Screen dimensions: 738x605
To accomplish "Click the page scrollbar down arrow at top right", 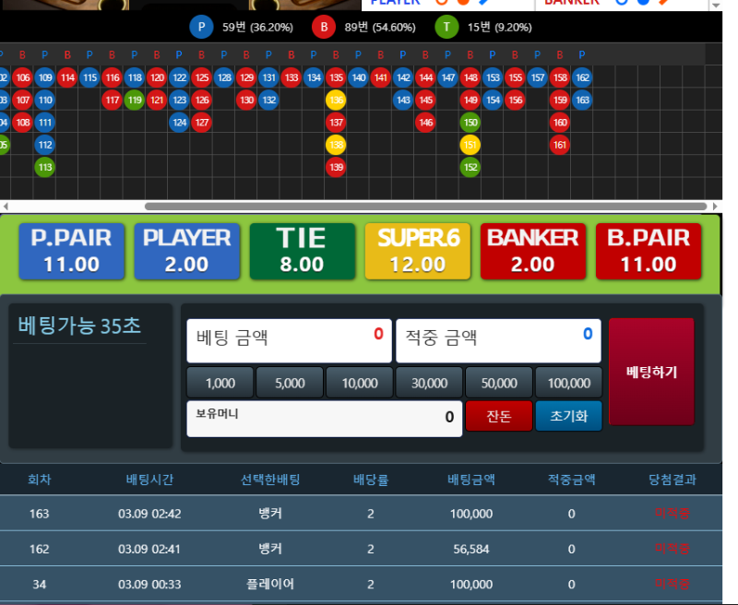I will coord(716,6).
